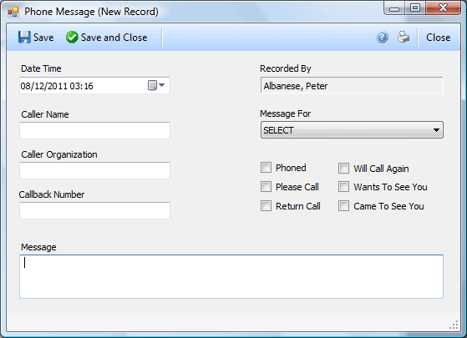Screen dimensions: 467x338
Task: Click the Recorded By field Albanese, Peter
Action: point(352,86)
